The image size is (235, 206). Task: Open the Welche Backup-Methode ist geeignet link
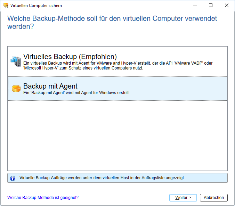point(43,198)
